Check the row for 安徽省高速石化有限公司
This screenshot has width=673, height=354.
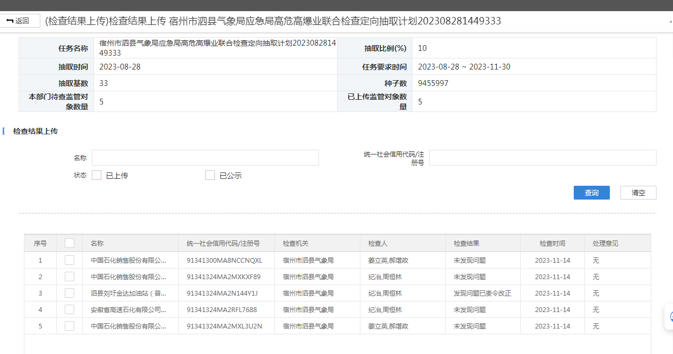(70, 309)
